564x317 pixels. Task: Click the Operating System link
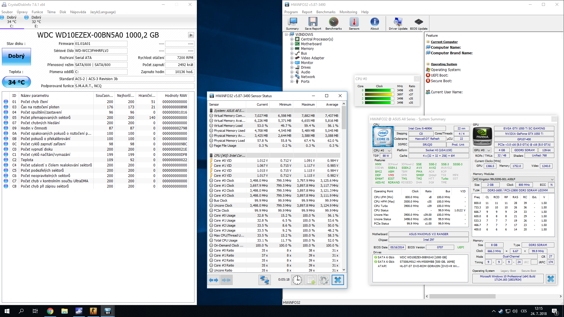point(444,64)
